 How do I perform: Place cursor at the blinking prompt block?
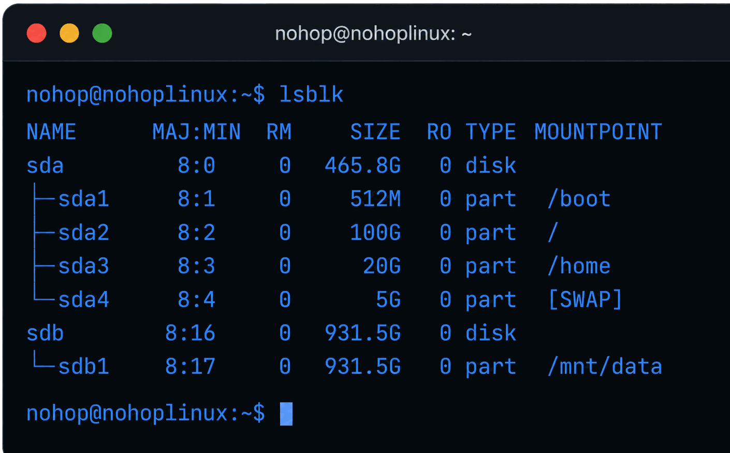[286, 414]
